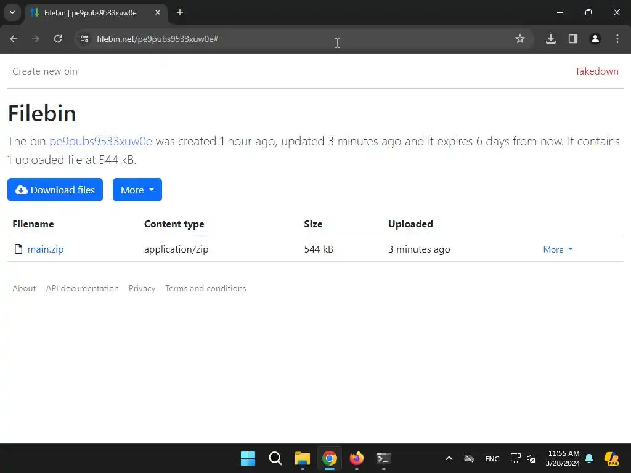Image resolution: width=631 pixels, height=473 pixels.
Task: Open the Windows Start menu
Action: pyautogui.click(x=248, y=458)
